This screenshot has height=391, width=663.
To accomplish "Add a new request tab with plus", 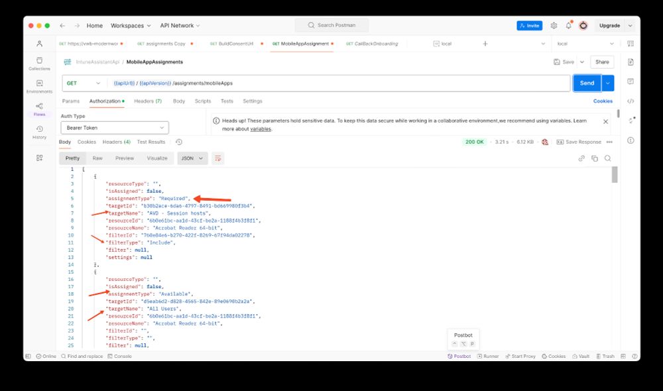I will (x=485, y=44).
